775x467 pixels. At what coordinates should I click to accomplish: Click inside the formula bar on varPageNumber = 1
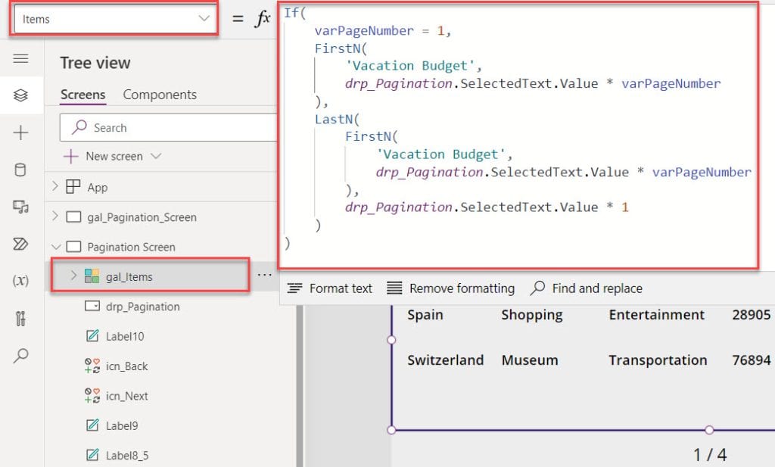382,30
